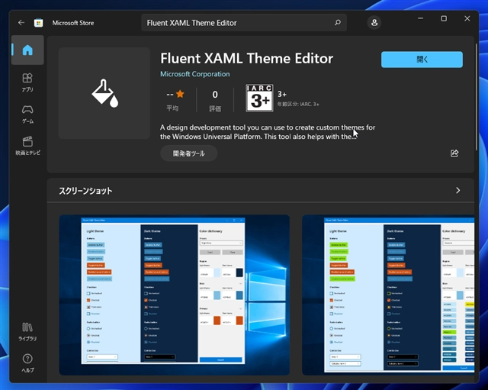488x390 pixels.
Task: Expand the スクリーンショット section chevron
Action: [457, 190]
